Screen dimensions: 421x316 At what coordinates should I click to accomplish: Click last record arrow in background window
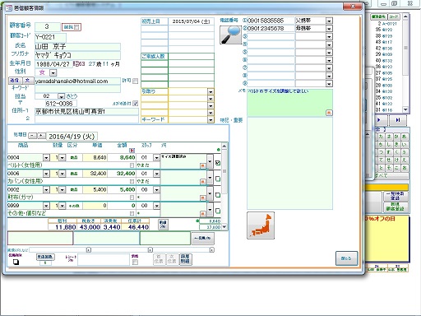pos(397,120)
